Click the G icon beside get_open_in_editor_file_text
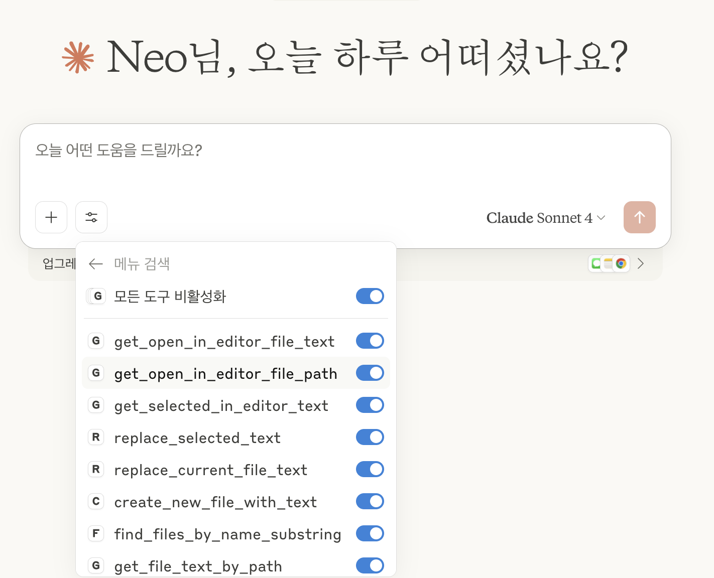The image size is (714, 578). (x=96, y=341)
